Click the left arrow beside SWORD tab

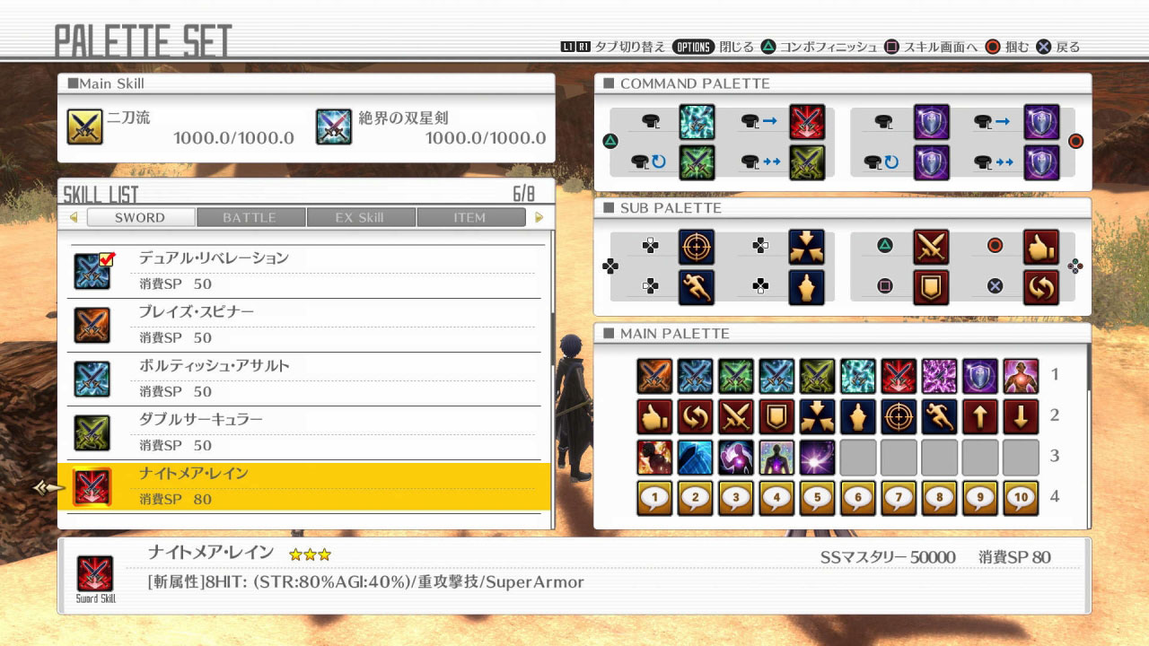point(74,217)
